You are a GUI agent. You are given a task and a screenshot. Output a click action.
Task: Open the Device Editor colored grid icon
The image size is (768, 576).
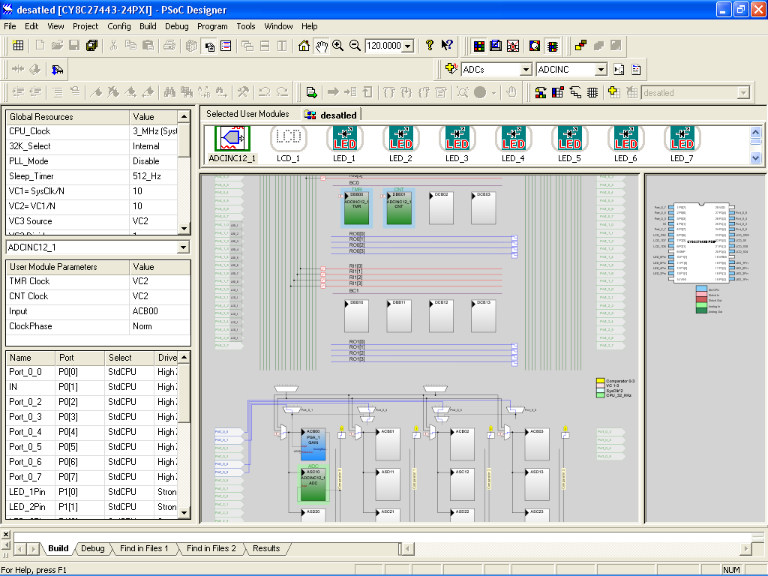[479, 46]
